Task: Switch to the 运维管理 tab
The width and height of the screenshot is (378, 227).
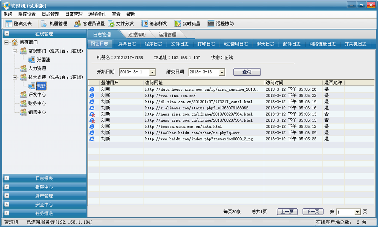Action: pos(167,34)
